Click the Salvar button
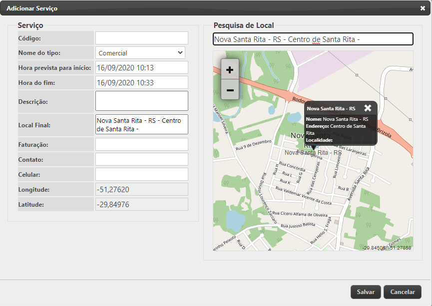This screenshot has height=306, width=432. click(x=366, y=292)
